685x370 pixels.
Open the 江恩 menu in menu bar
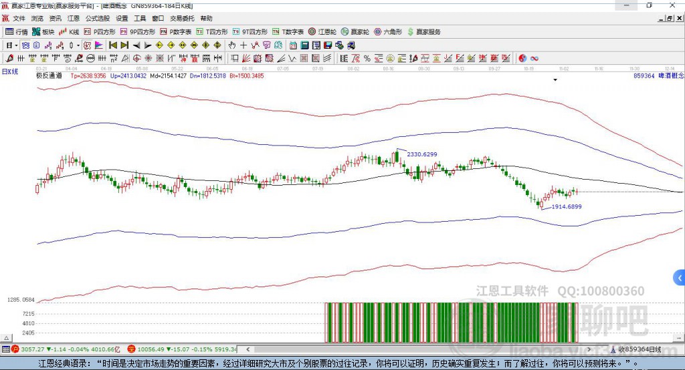[74, 19]
